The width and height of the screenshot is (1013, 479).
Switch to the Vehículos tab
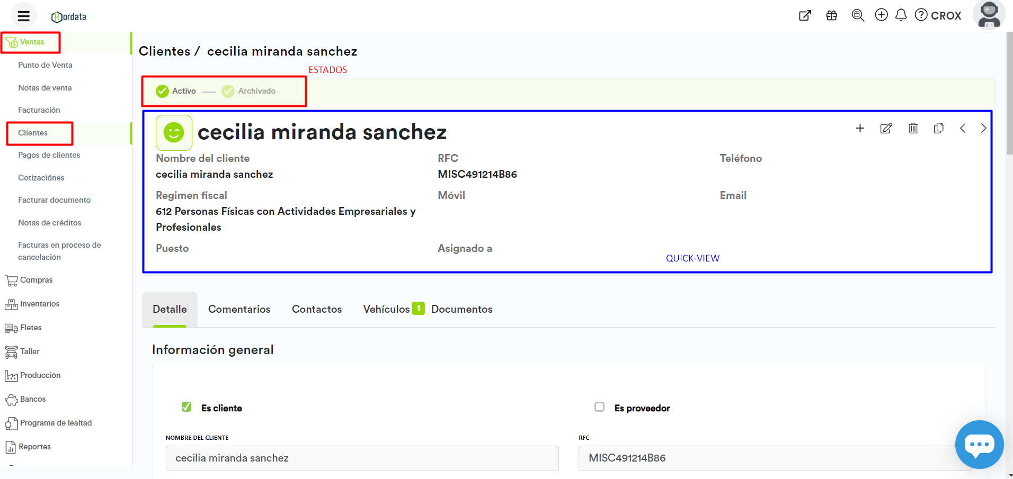[x=386, y=309]
